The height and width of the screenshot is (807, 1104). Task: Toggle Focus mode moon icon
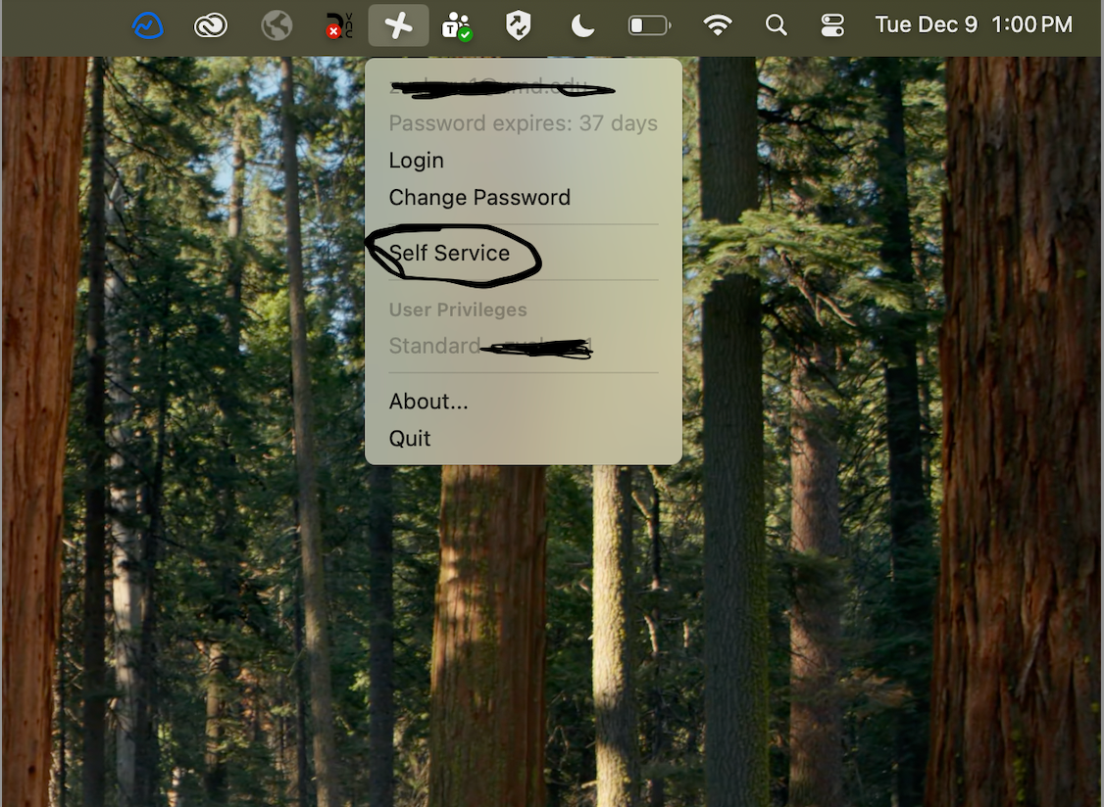(582, 25)
